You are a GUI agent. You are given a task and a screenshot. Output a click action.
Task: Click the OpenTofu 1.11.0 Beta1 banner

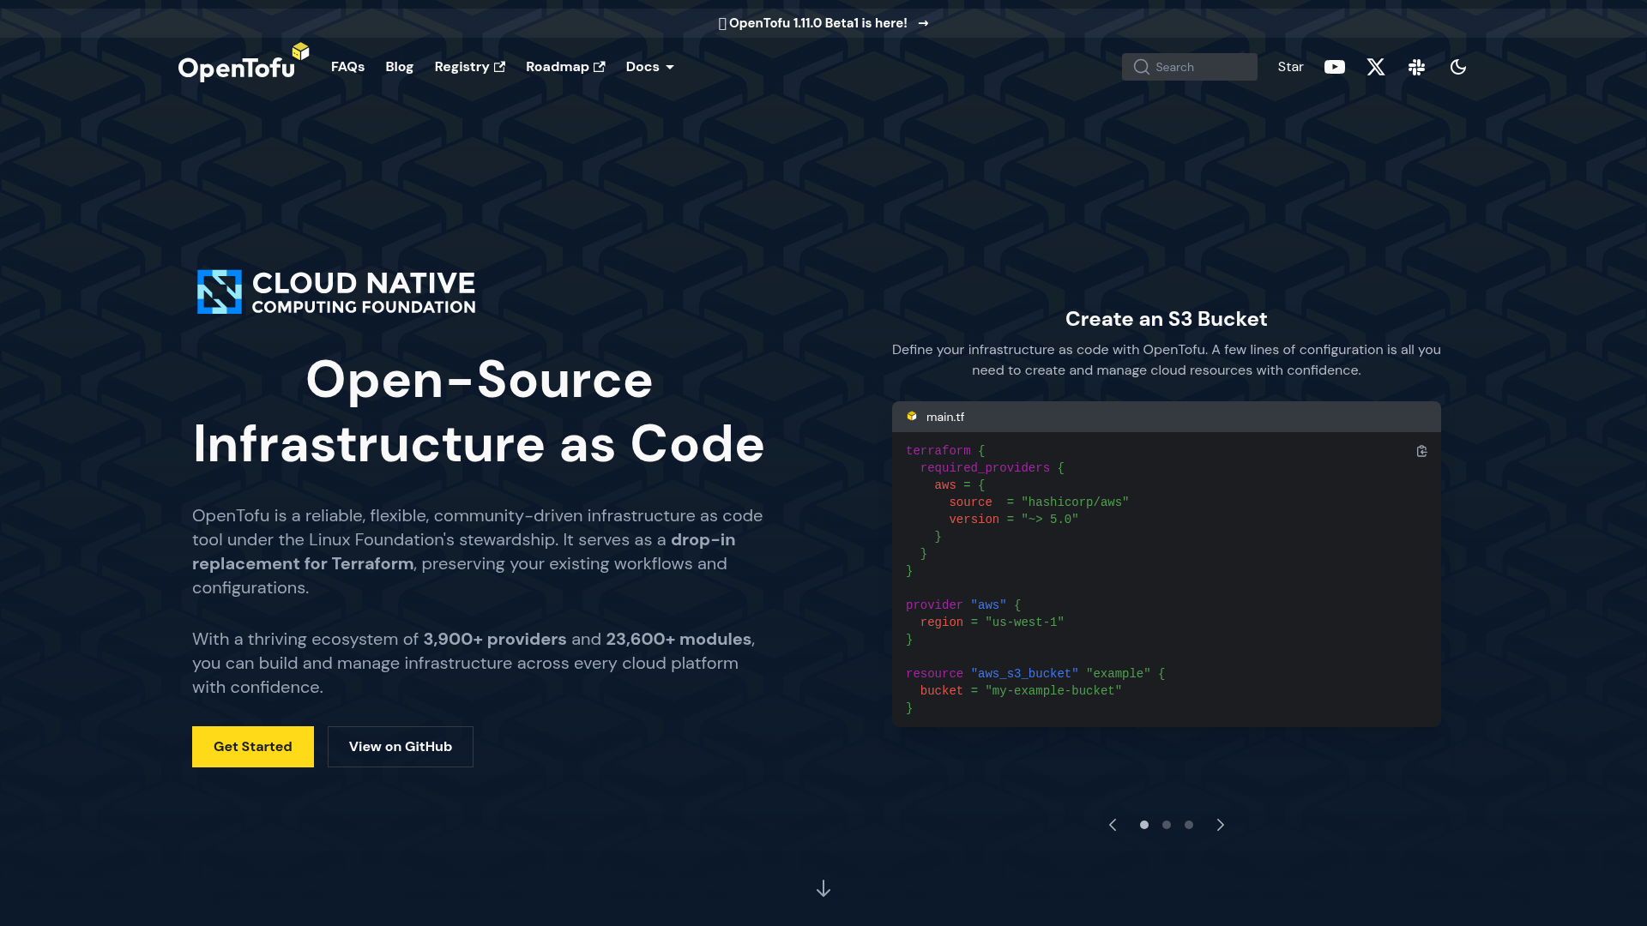click(823, 23)
